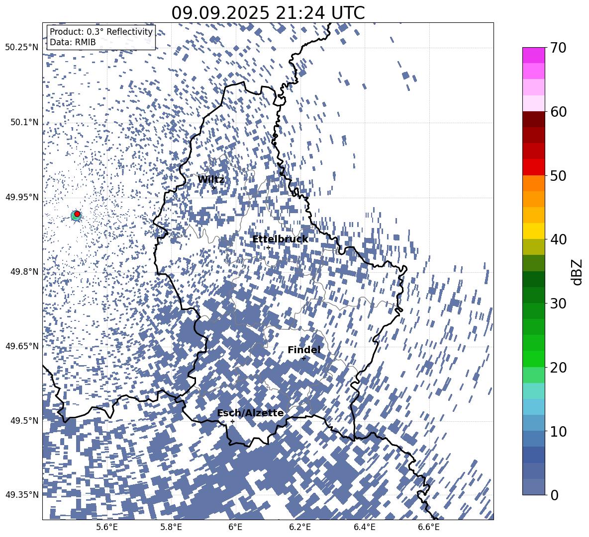Click the dark maroon colorbar segment below 60
This screenshot has height=537, width=589.
(533, 119)
